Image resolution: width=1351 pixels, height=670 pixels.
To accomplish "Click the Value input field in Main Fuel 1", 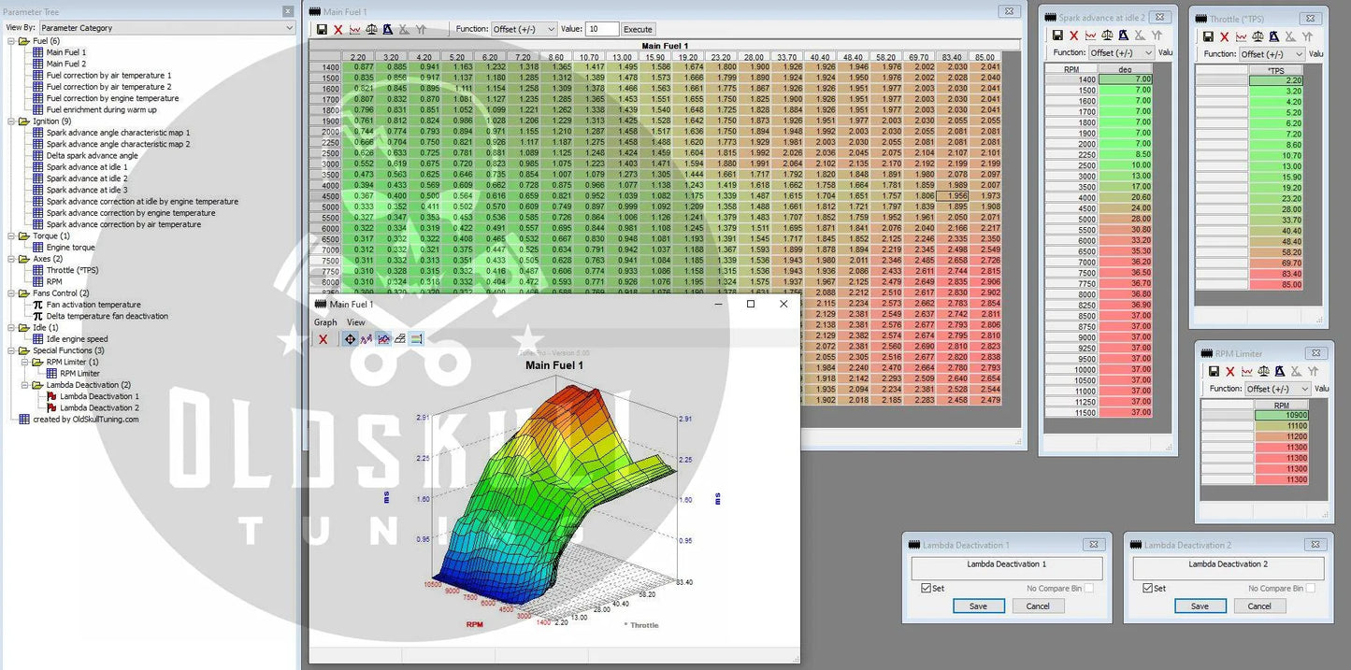I will 601,30.
